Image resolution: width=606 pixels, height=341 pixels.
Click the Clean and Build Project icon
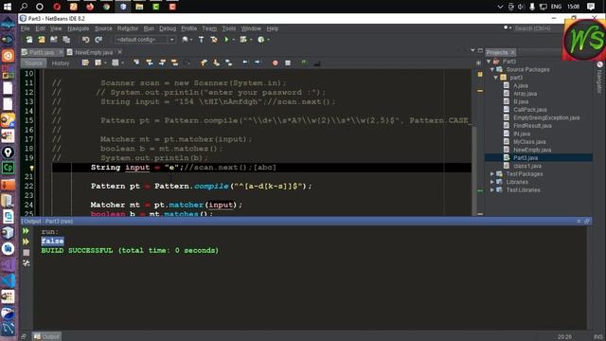pos(213,40)
